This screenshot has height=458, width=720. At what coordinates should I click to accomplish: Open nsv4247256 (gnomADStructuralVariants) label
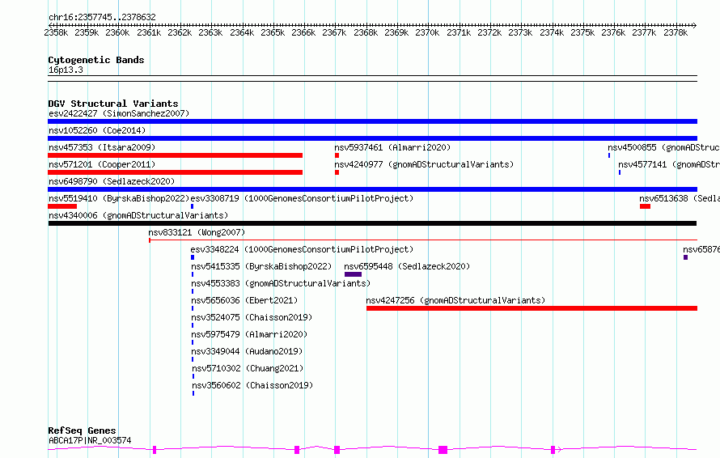455,300
